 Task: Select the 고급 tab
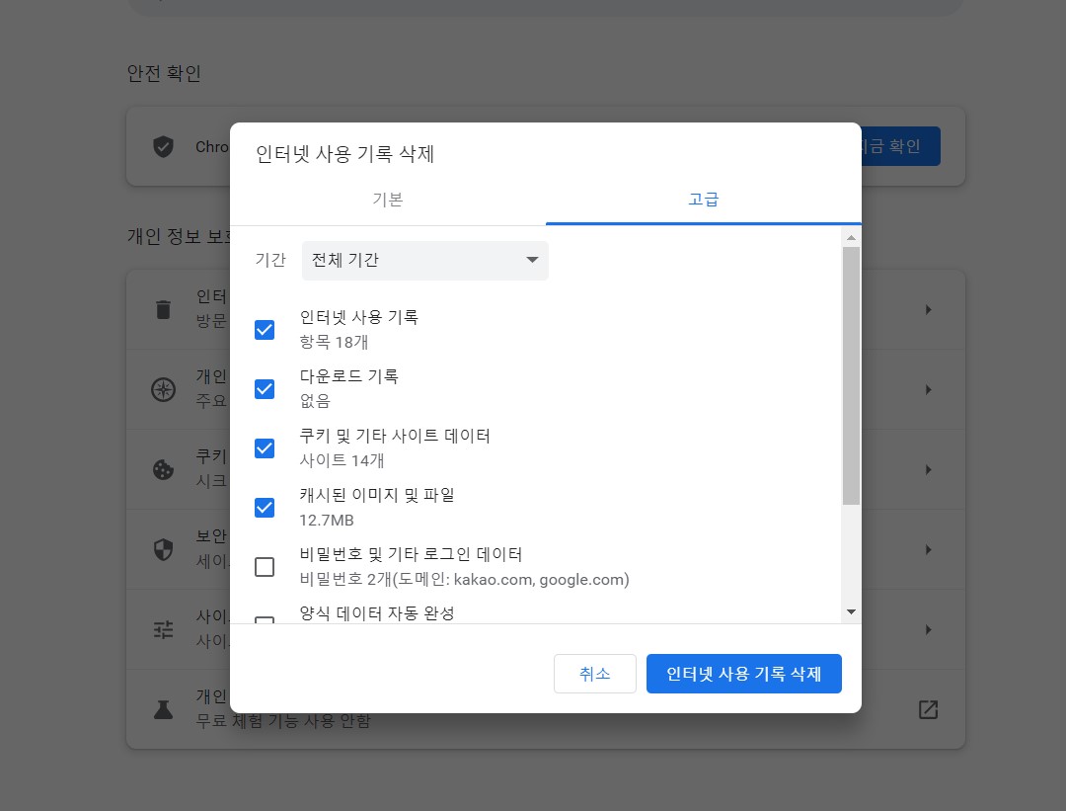[x=704, y=199]
